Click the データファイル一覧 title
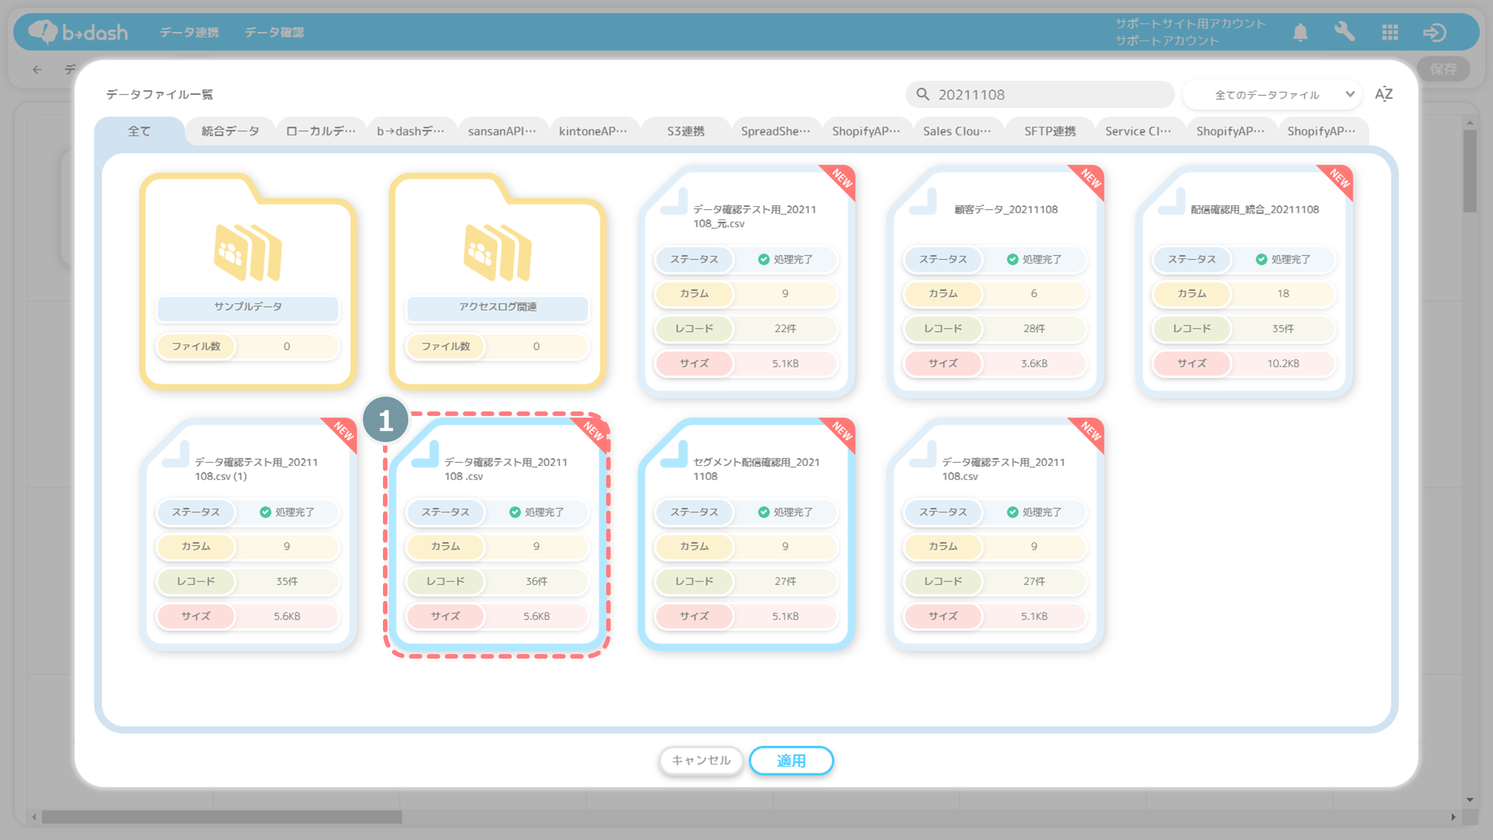This screenshot has height=840, width=1493. coord(160,94)
